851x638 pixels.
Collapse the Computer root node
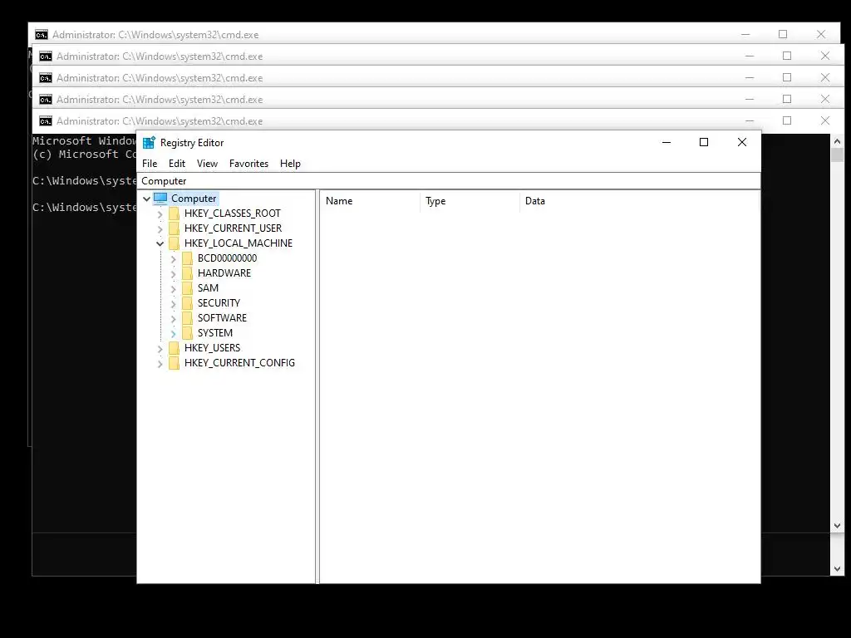coord(146,199)
